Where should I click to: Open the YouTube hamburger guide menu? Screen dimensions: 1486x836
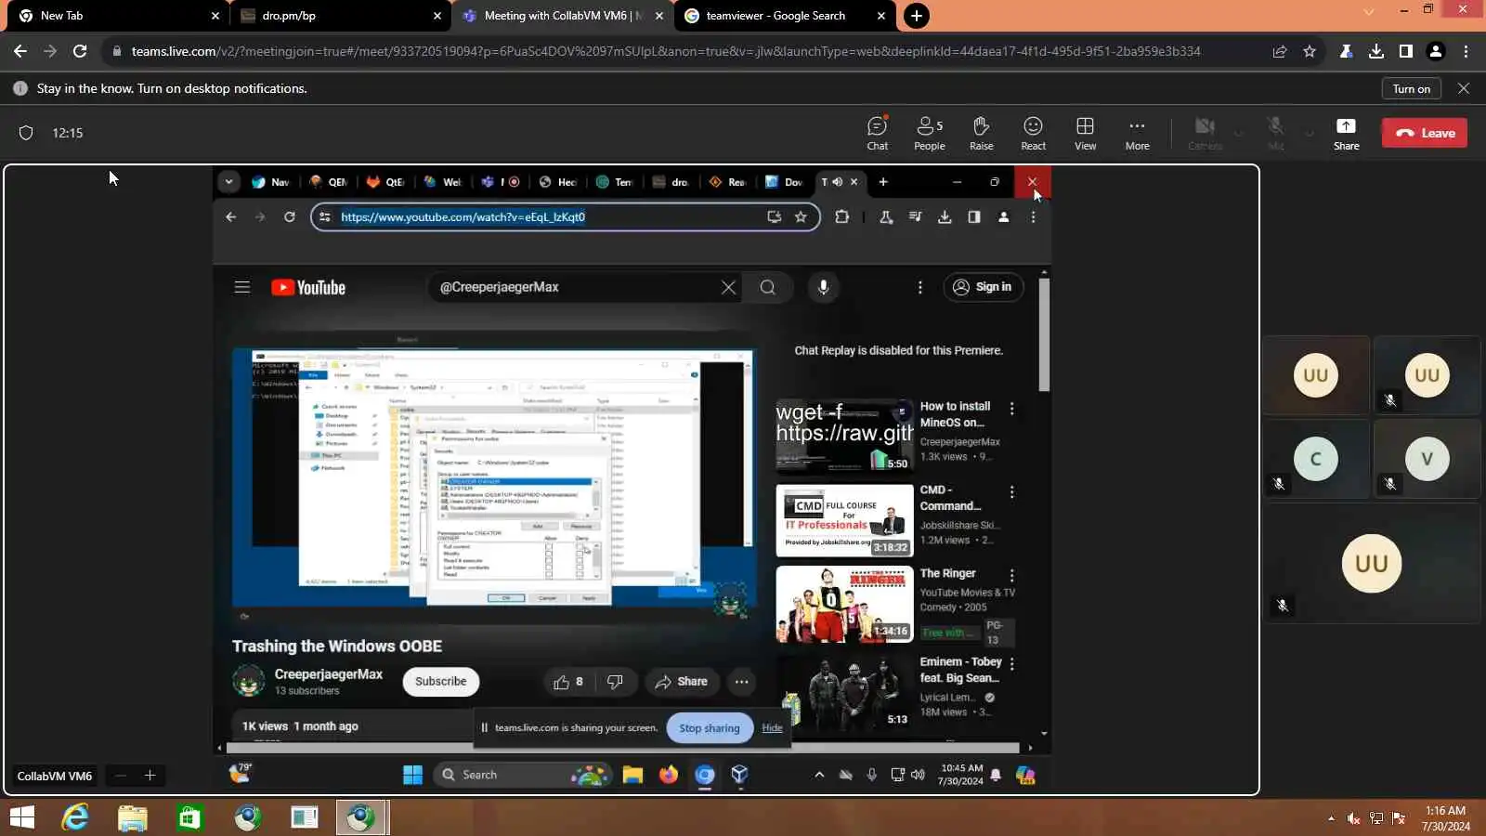pos(242,288)
